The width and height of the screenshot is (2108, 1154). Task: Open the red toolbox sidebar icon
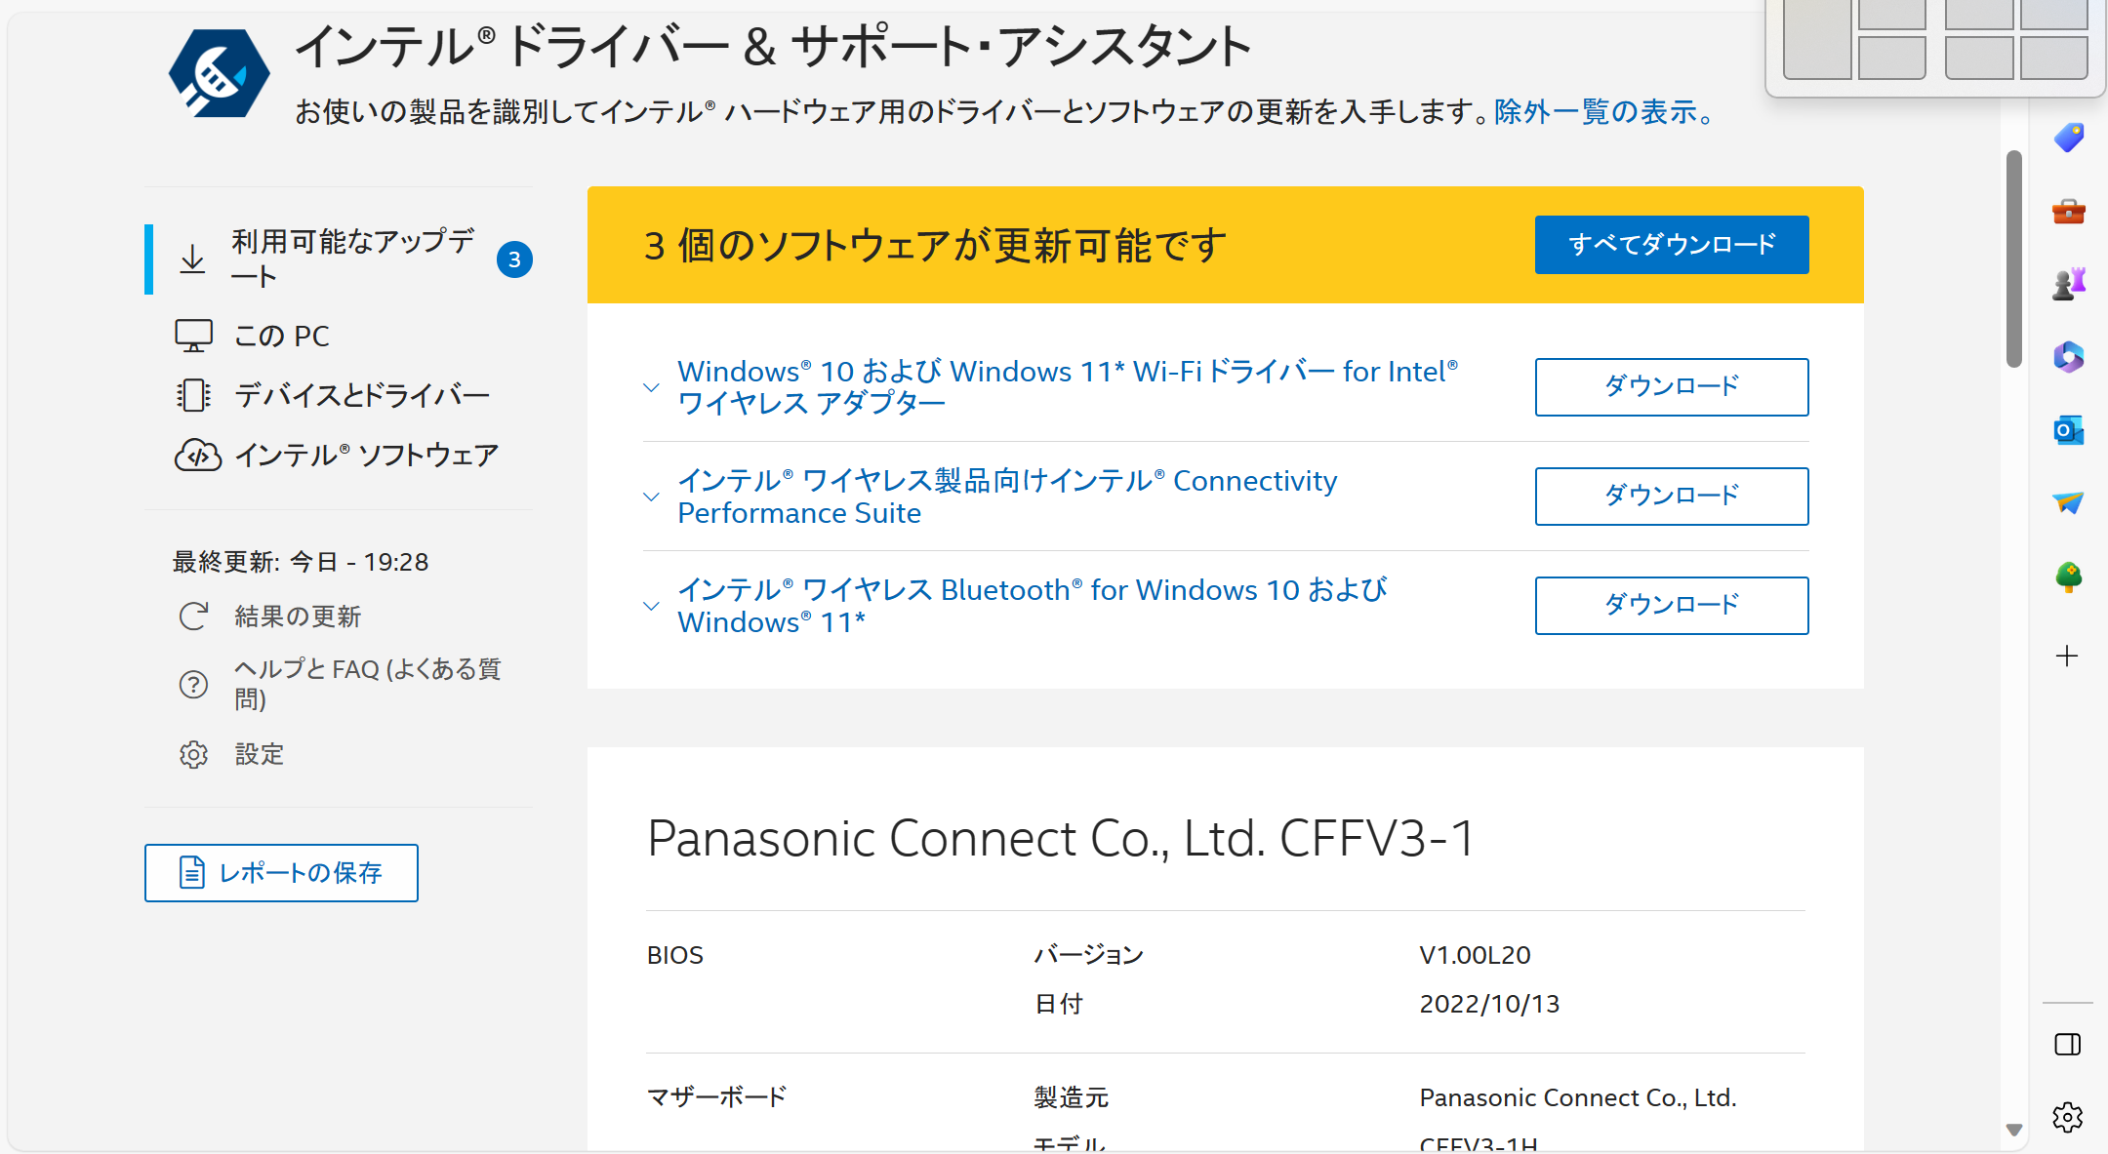pos(2068,211)
